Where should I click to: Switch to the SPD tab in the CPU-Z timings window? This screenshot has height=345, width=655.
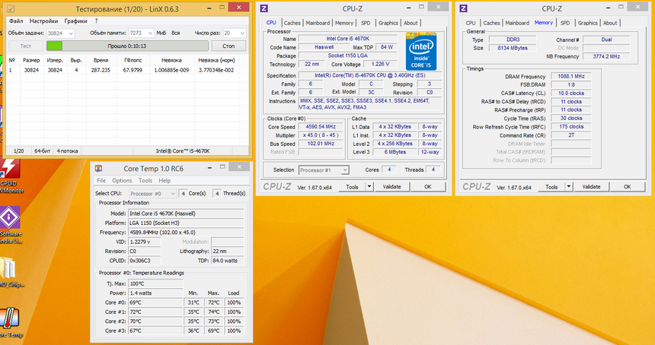[565, 23]
